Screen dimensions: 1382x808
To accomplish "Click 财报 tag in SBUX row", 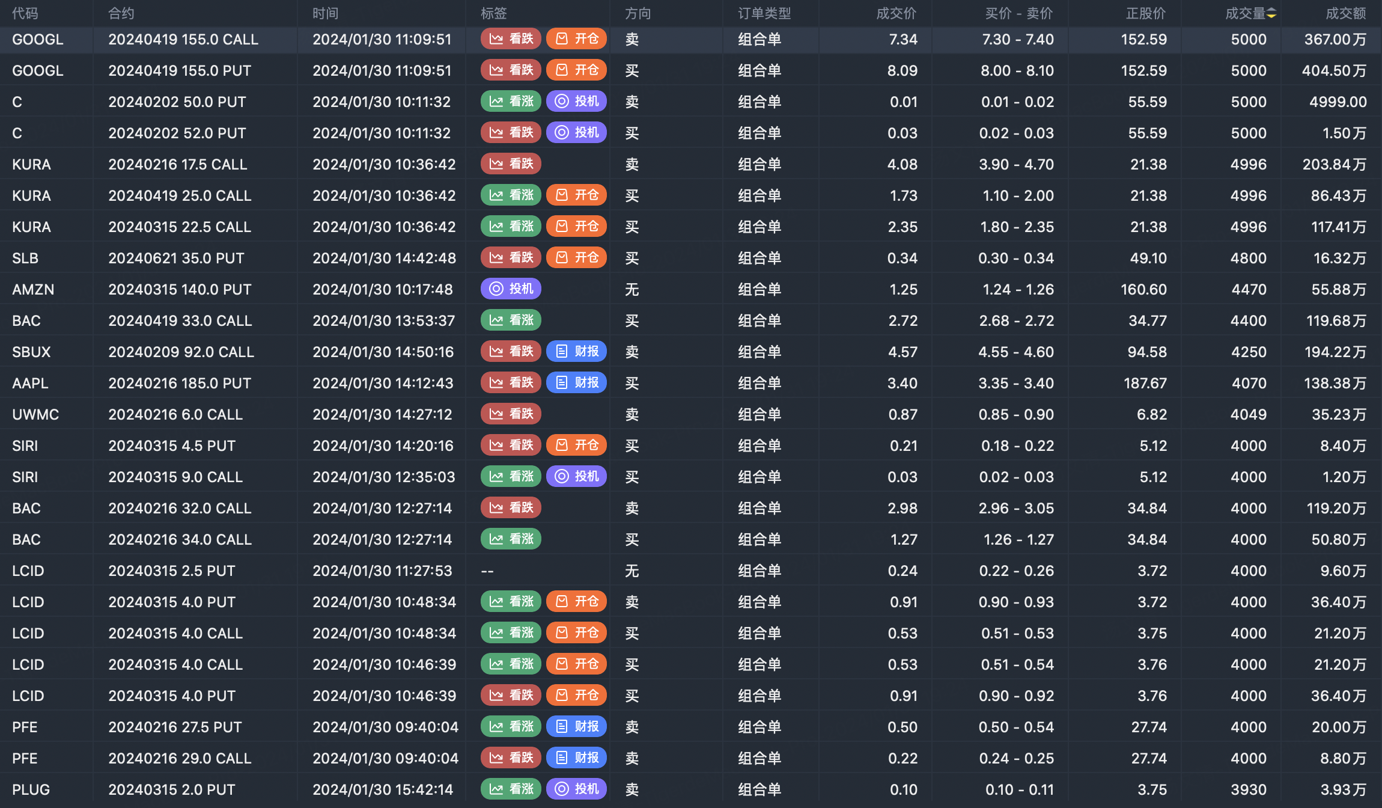I will (576, 352).
